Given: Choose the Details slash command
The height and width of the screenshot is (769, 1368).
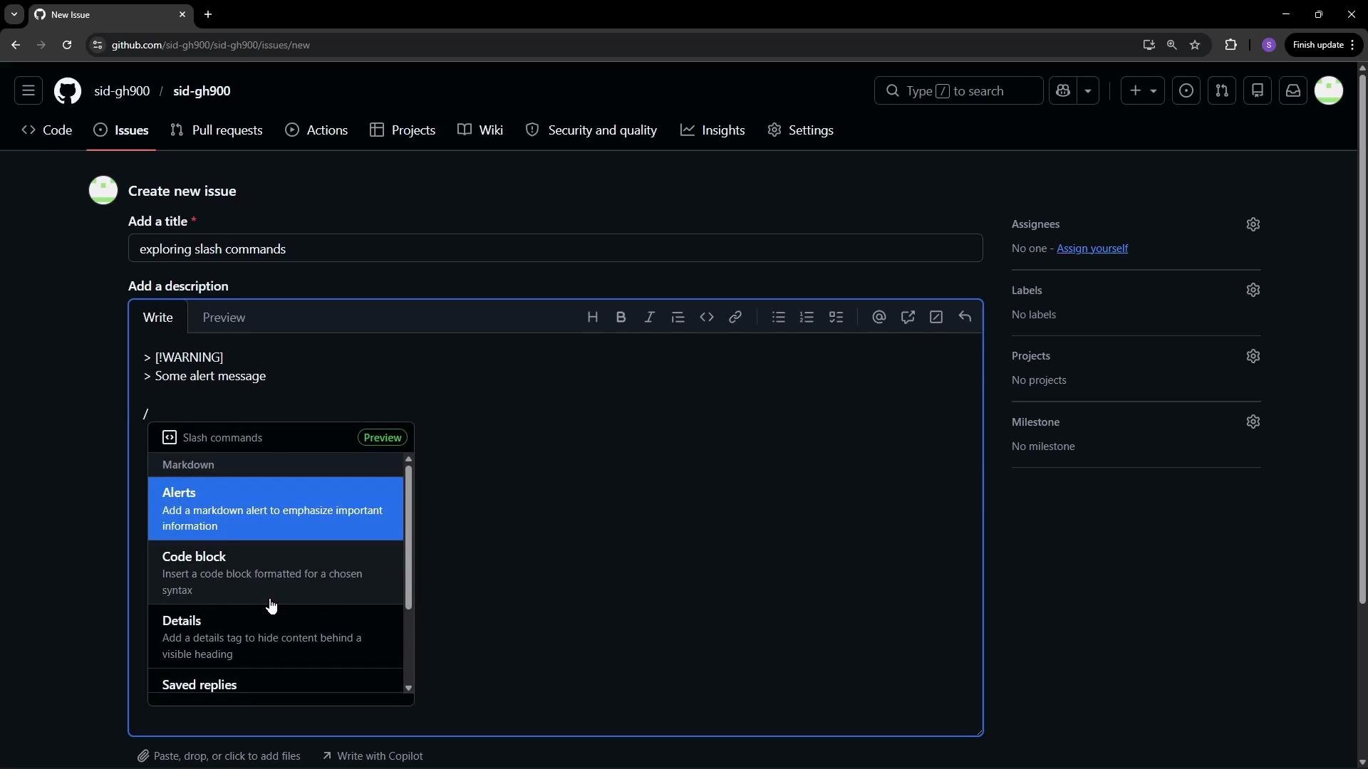Looking at the screenshot, I should (x=276, y=637).
